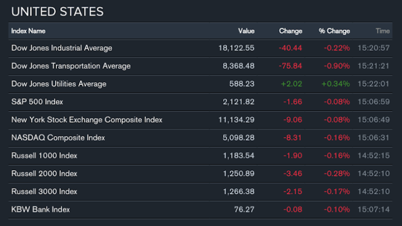
Task: Click the green change +2.02
Action: (292, 84)
